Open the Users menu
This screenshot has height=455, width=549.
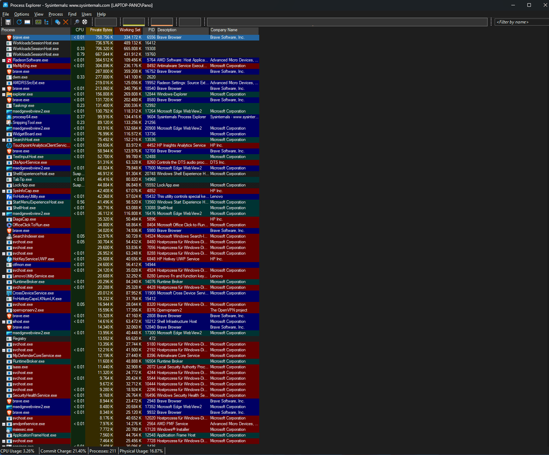click(x=87, y=14)
